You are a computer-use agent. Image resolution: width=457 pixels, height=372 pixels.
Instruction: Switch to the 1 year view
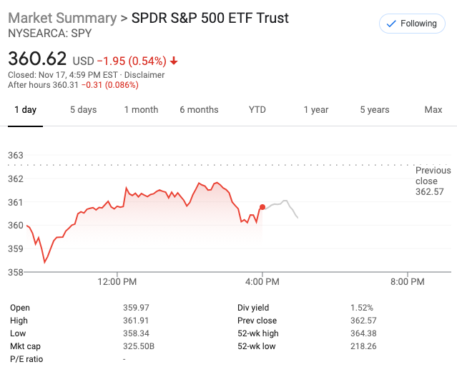click(315, 110)
